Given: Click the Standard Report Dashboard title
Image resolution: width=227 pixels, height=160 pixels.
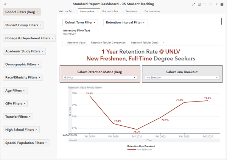Looking at the screenshot, I should 113,4.
